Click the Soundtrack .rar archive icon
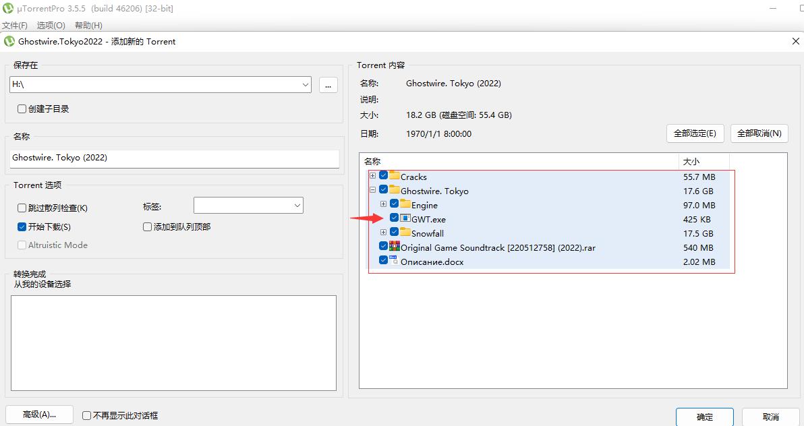Screen dimensions: 804x426 tap(395, 247)
